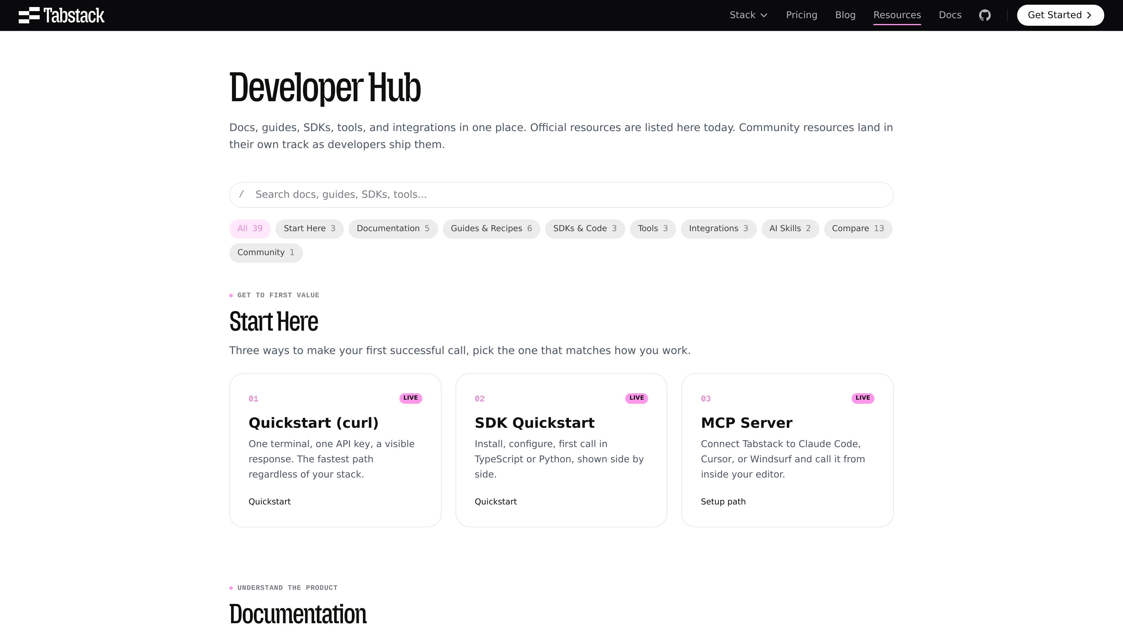The image size is (1123, 632).
Task: Filter by Guides & Recipes
Action: (491, 229)
